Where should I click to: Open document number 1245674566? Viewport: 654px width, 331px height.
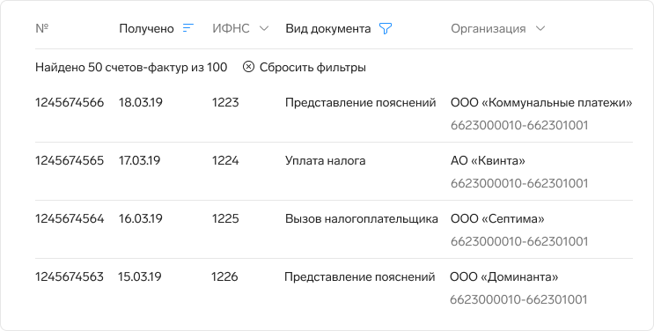click(70, 102)
